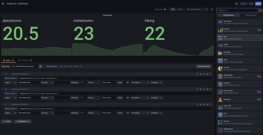Viewport: 263px width, 135px height.
Task: Delete query A
Action: 207,74
